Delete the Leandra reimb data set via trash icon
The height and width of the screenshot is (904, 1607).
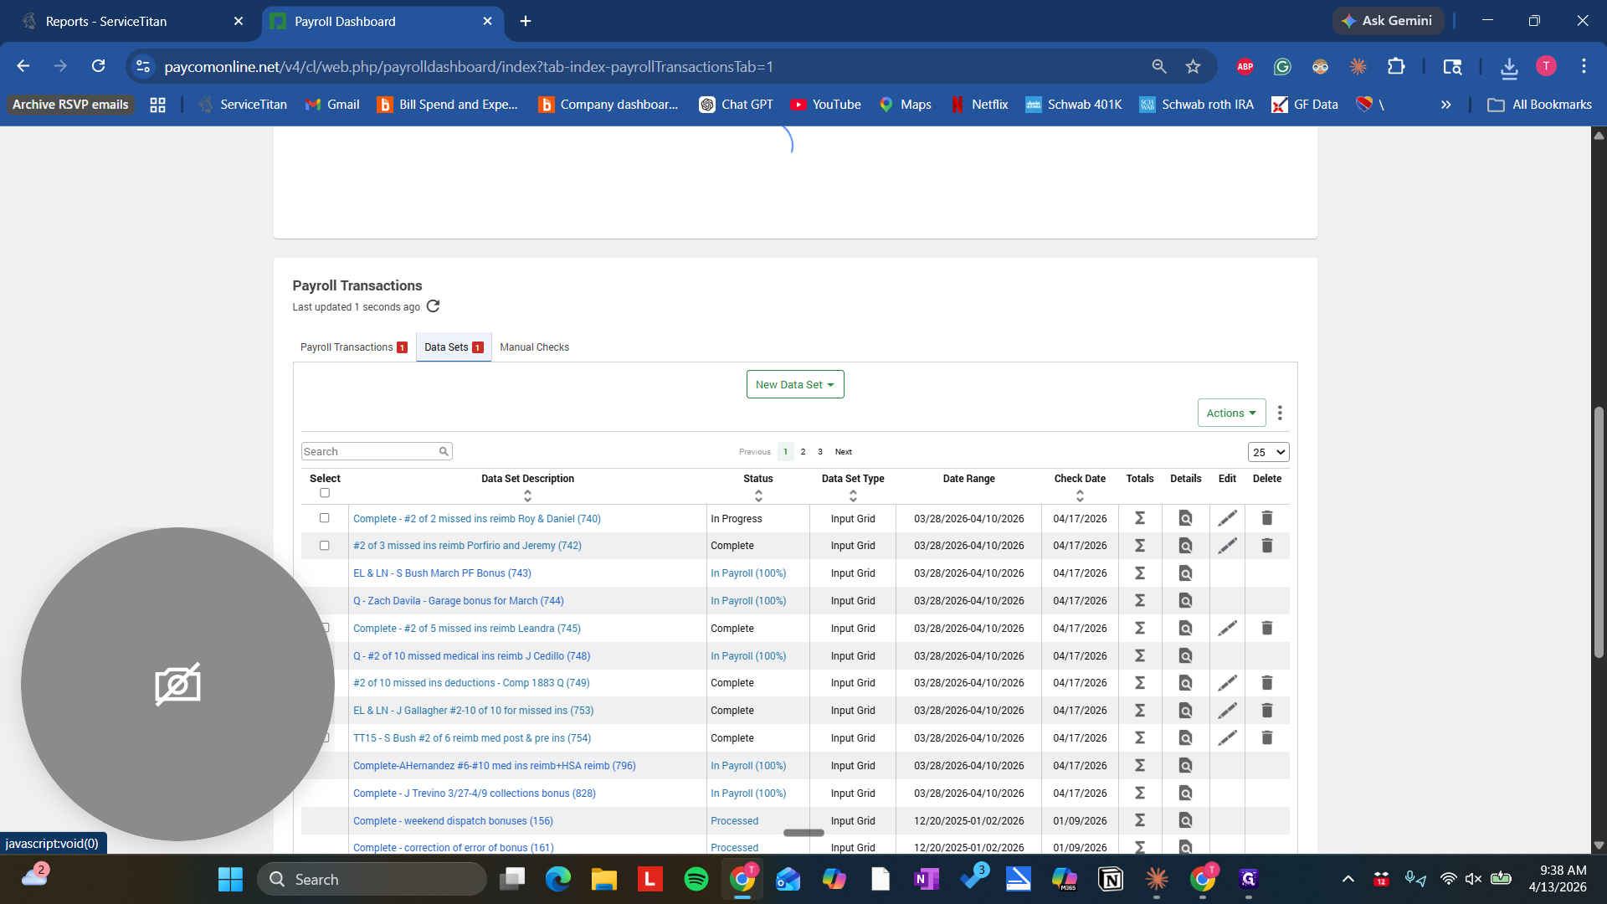pos(1266,629)
